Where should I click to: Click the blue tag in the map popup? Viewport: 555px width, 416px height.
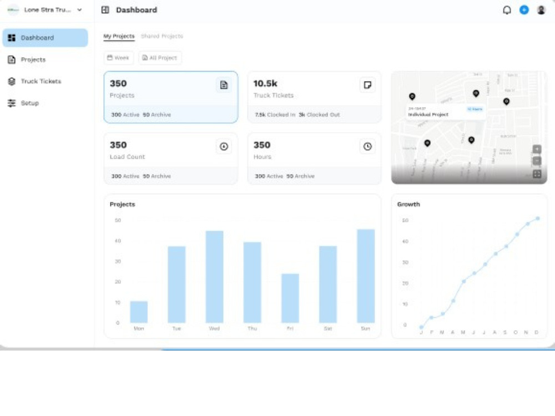[x=475, y=109]
